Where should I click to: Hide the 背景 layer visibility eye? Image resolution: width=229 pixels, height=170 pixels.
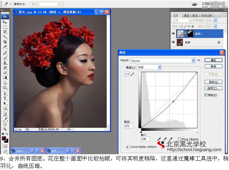point(173,42)
